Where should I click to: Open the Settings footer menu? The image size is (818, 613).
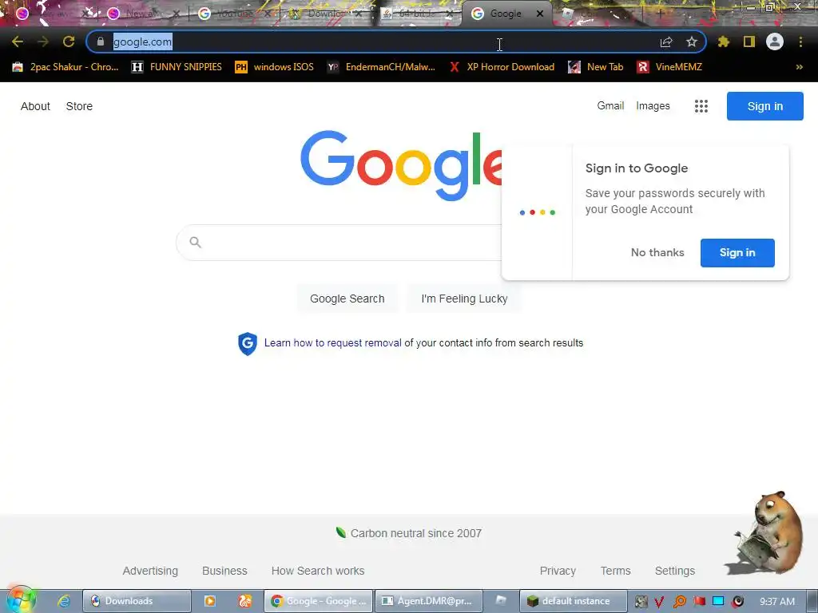675,571
